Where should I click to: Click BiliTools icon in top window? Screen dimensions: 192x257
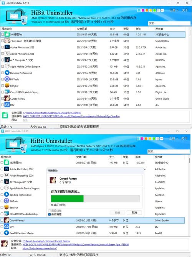click(x=7, y=79)
